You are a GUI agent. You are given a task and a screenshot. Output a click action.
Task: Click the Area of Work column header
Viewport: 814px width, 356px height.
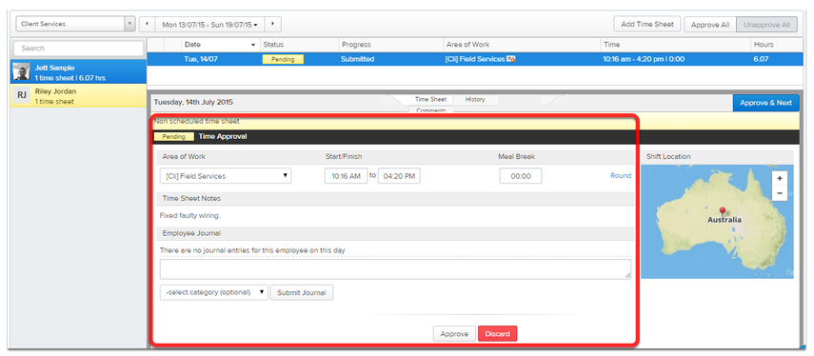tap(521, 45)
